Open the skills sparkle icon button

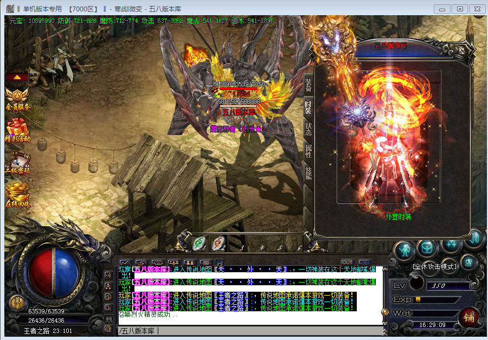tap(451, 245)
